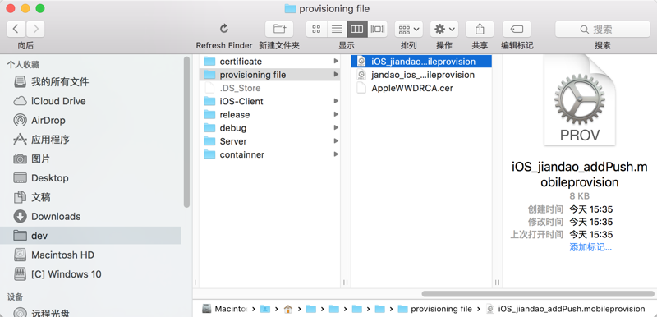Expand arrow next to iOS-Client folder
Viewport: 657px width, 317px height.
pos(336,101)
